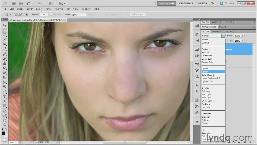Select the Blur tool
Image resolution: width=257 pixels, height=145 pixels.
pyautogui.click(x=5, y=82)
